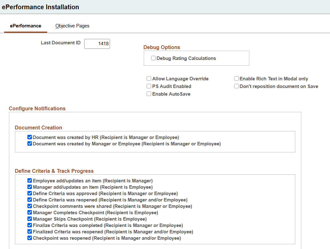Toggle Manager Skips Checkpoint notification
Image resolution: width=330 pixels, height=249 pixels.
pyautogui.click(x=30, y=219)
